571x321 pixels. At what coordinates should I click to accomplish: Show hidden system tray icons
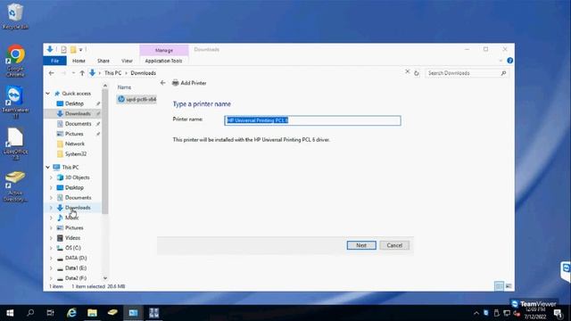pyautogui.click(x=476, y=313)
